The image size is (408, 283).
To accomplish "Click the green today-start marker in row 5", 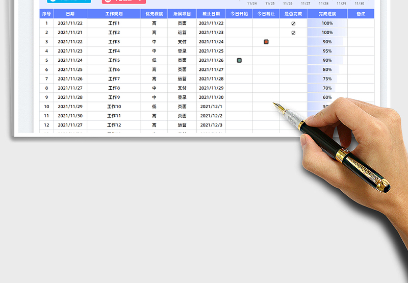I will pyautogui.click(x=239, y=60).
